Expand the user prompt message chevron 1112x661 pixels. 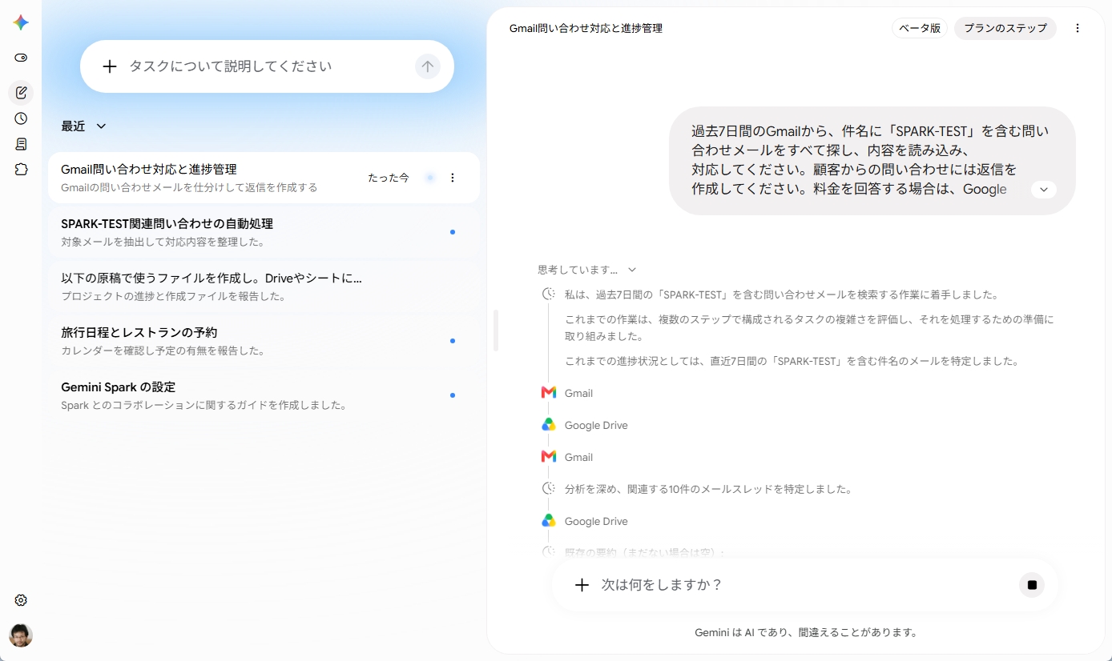pyautogui.click(x=1043, y=190)
